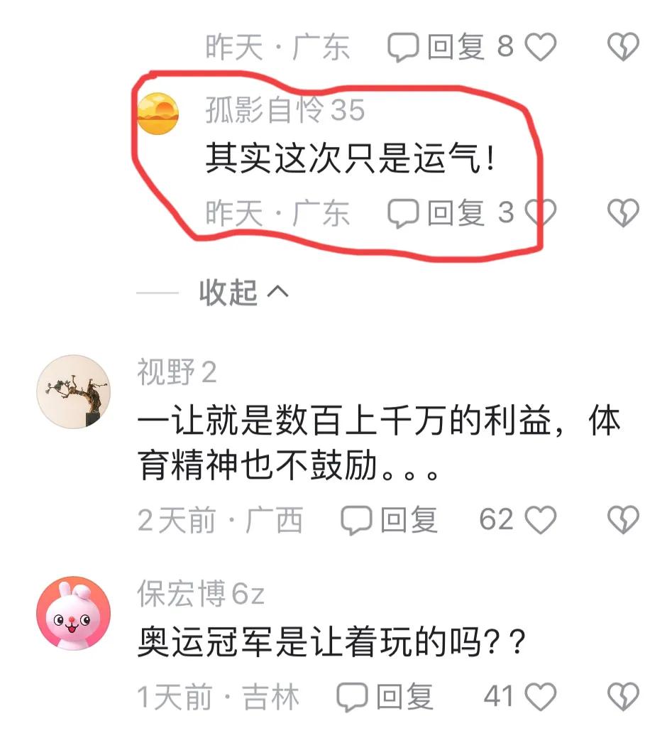Select the comment text 奥运冠军是让着玩的吗

tap(309, 642)
